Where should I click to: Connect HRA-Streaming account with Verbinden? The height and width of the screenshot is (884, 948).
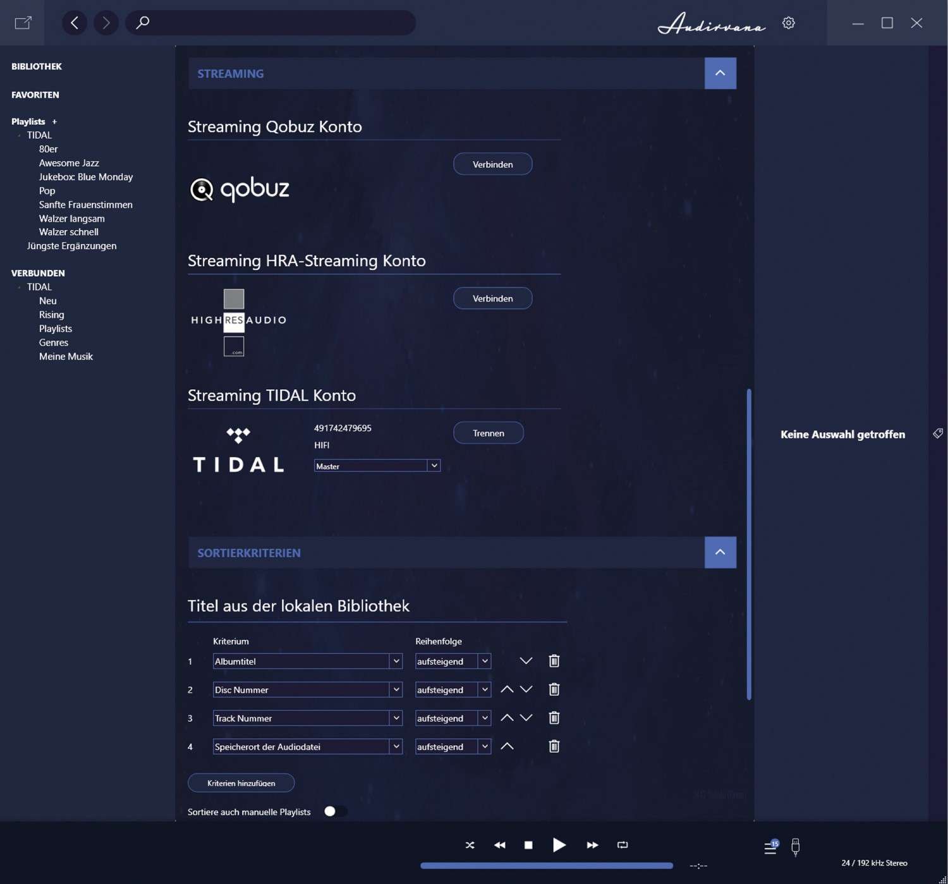point(493,298)
